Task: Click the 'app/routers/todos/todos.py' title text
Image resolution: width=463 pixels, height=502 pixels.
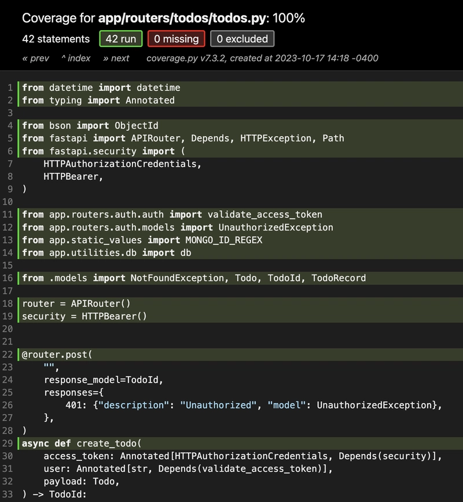Action: pyautogui.click(x=182, y=19)
